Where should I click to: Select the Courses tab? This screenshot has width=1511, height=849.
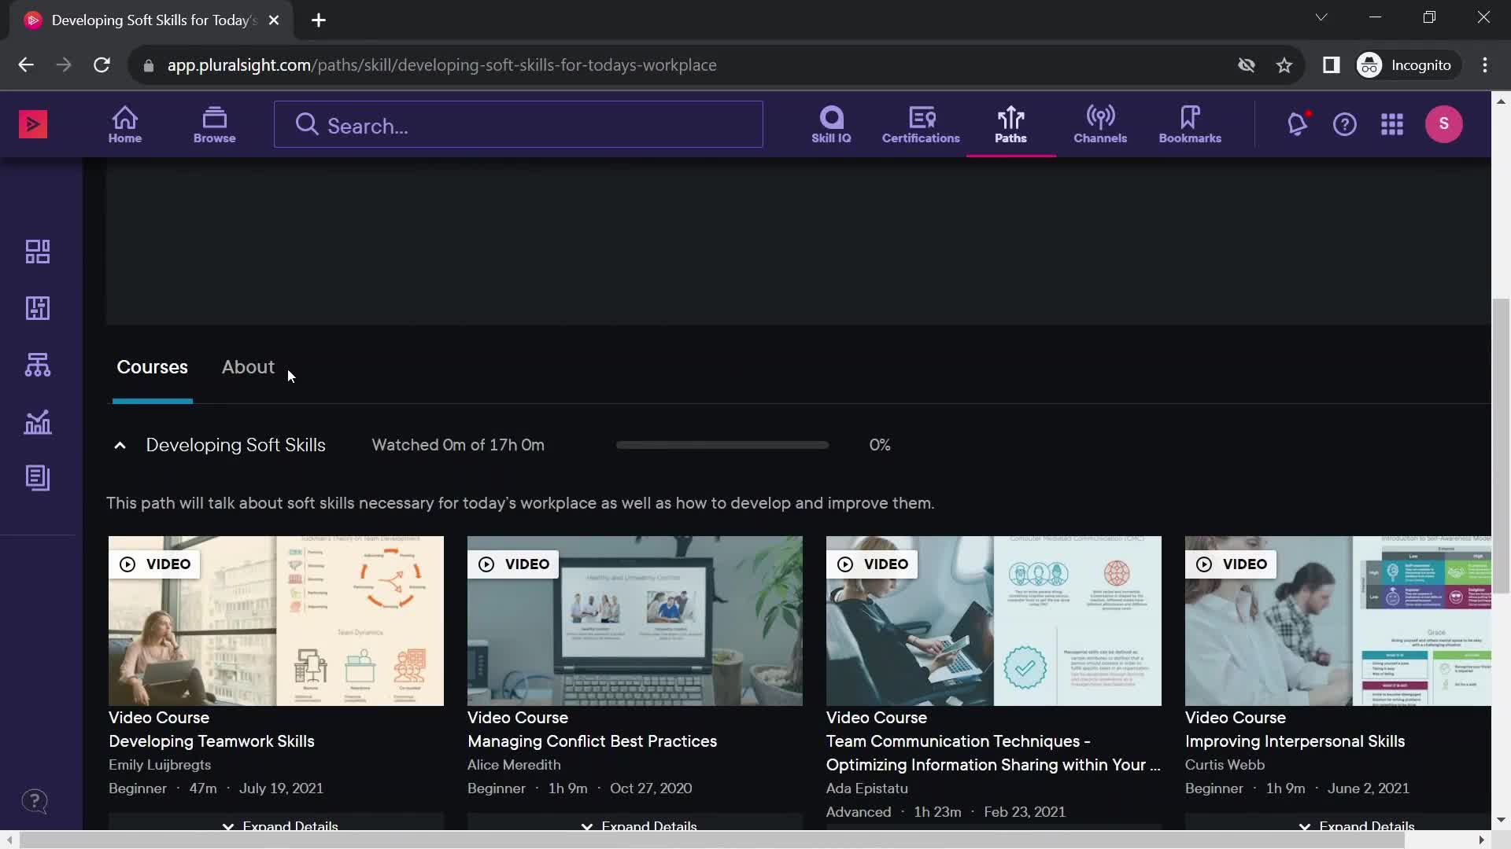[152, 367]
